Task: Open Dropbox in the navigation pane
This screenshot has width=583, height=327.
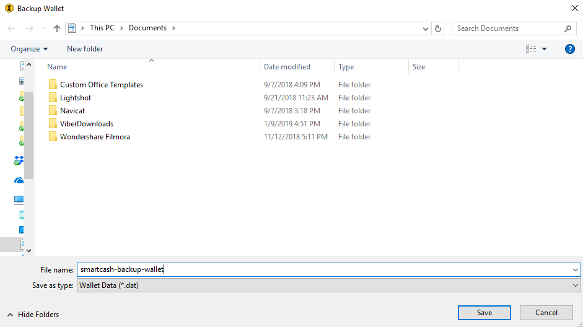Action: tap(19, 160)
